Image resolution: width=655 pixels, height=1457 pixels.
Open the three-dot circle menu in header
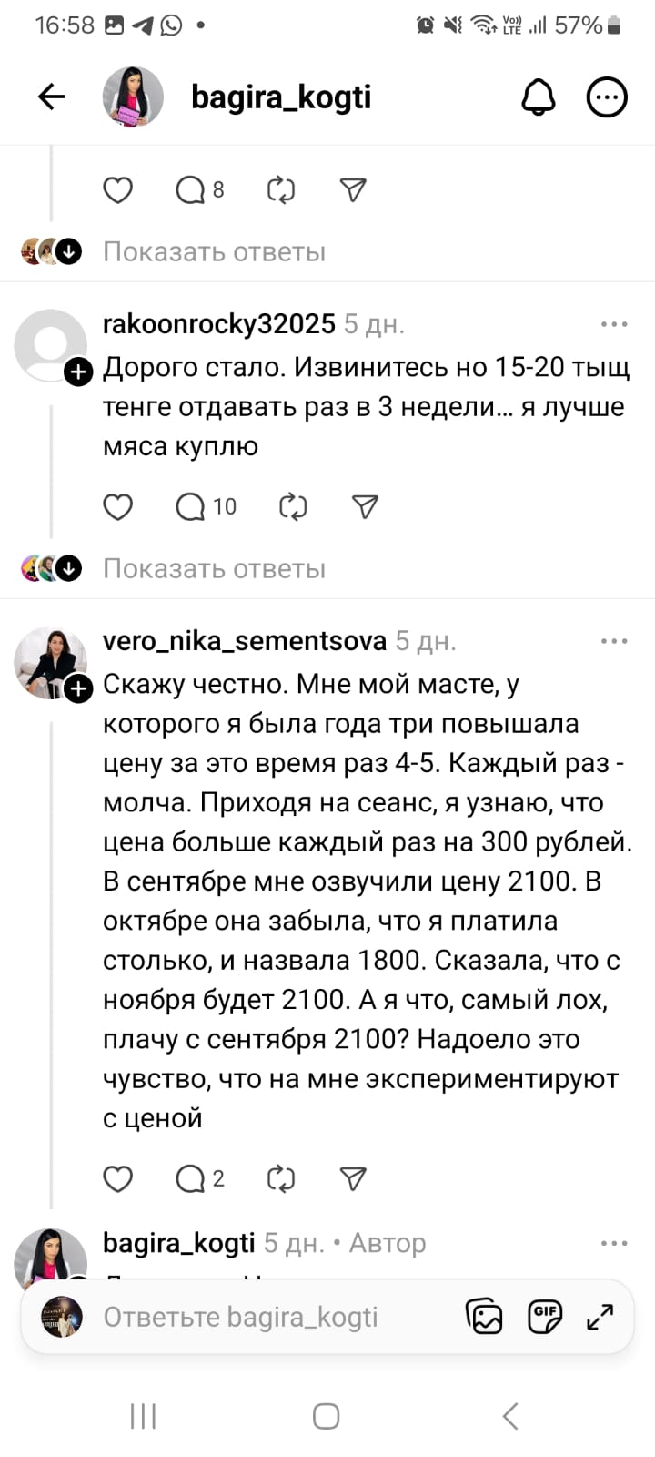[x=607, y=97]
